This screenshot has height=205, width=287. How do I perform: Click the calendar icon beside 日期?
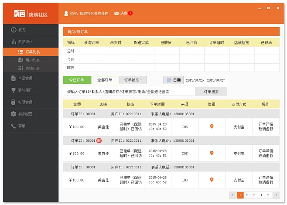(169, 80)
